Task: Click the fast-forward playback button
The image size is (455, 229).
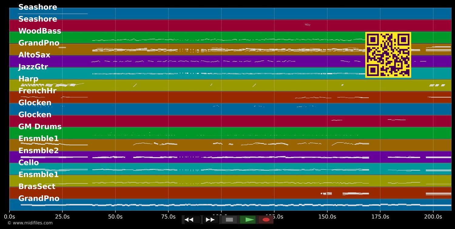Action: [x=211, y=220]
